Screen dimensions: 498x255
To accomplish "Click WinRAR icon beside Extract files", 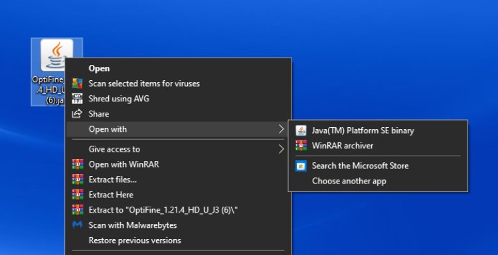I will coord(78,179).
